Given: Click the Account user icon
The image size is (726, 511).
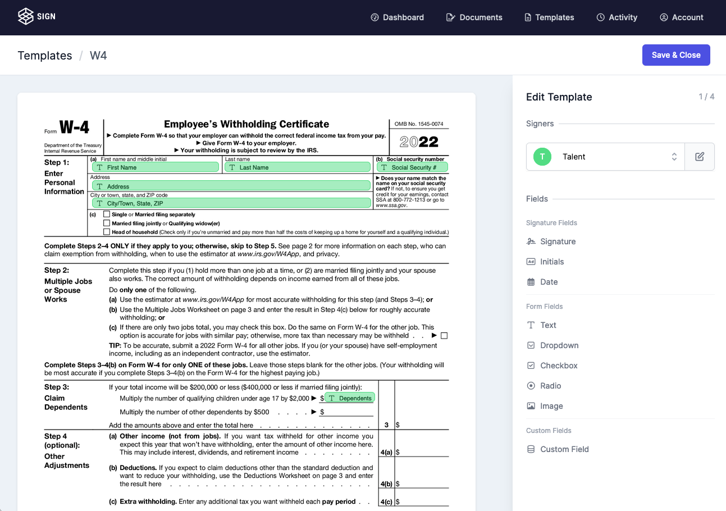Looking at the screenshot, I should click(664, 17).
